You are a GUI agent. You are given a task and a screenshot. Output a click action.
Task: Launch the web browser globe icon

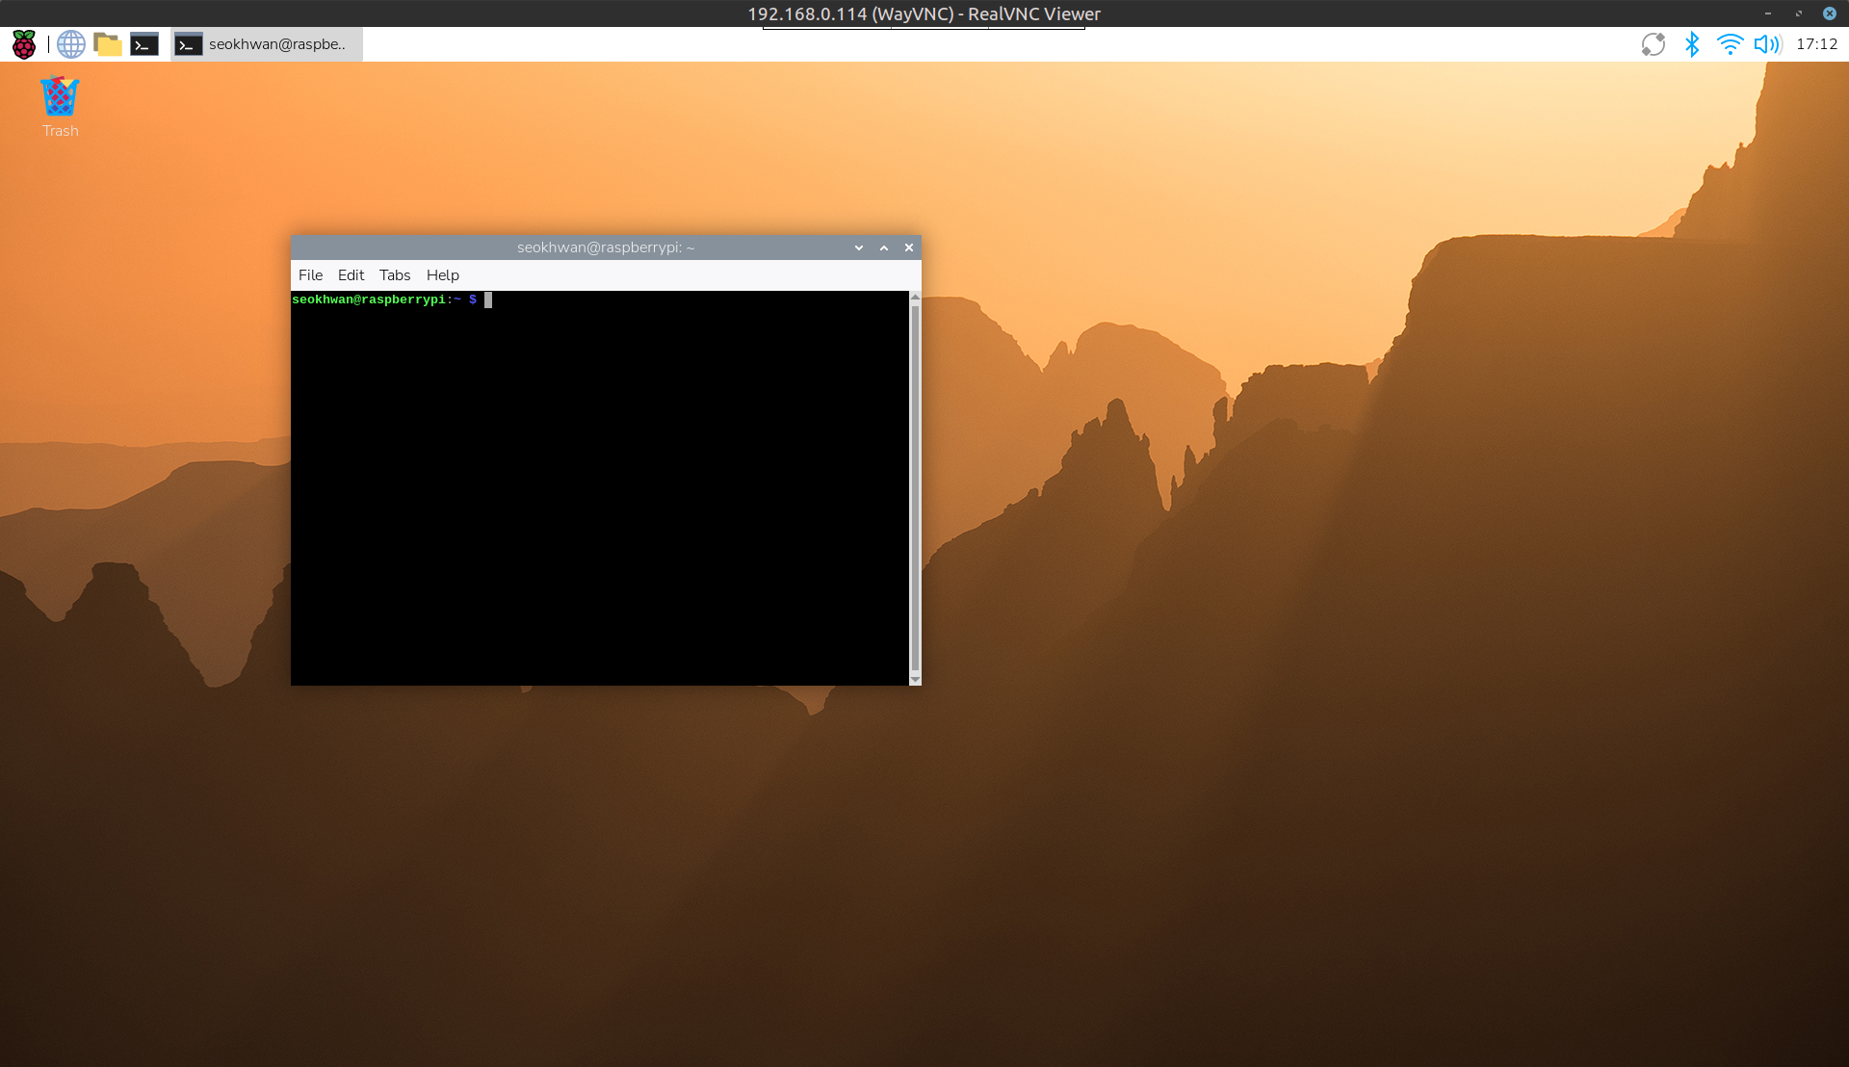point(70,44)
